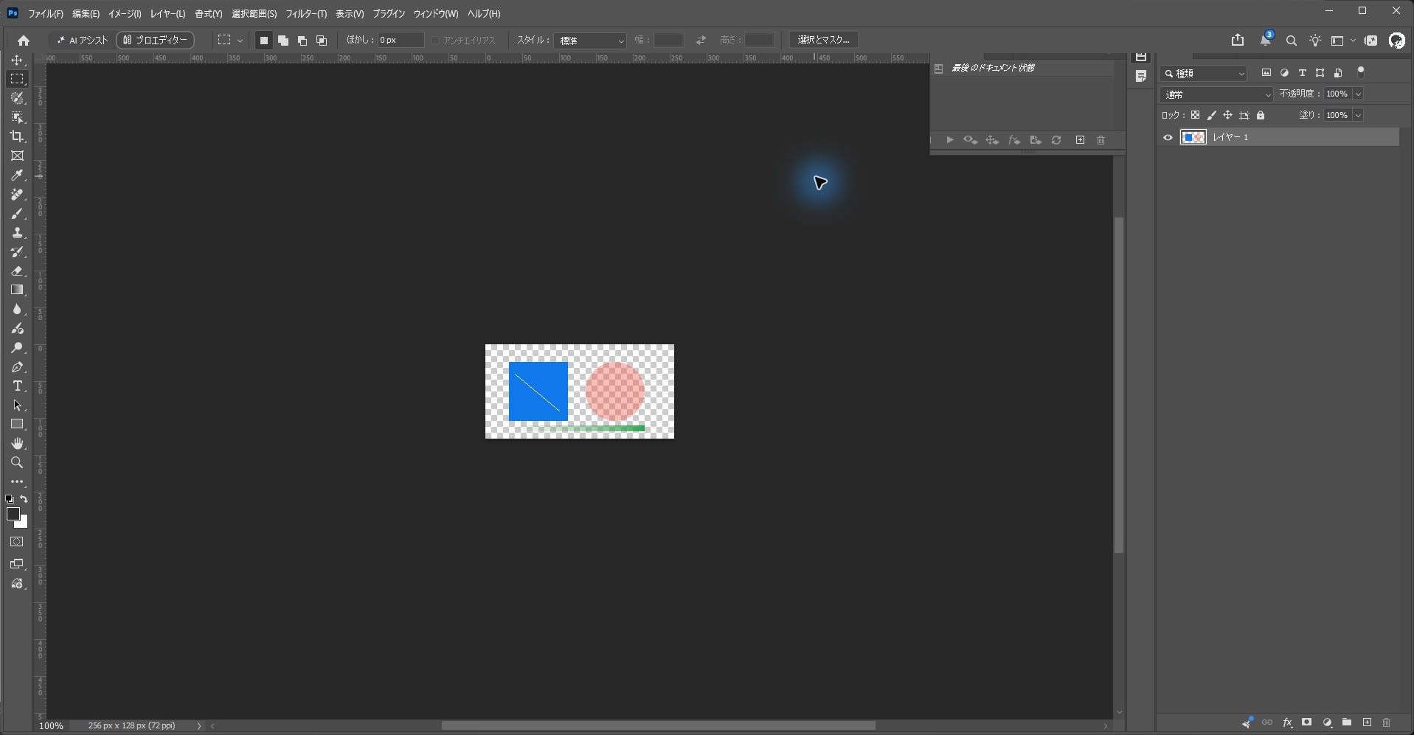
Task: Create new group folder icon in Layers panel
Action: click(x=1347, y=722)
